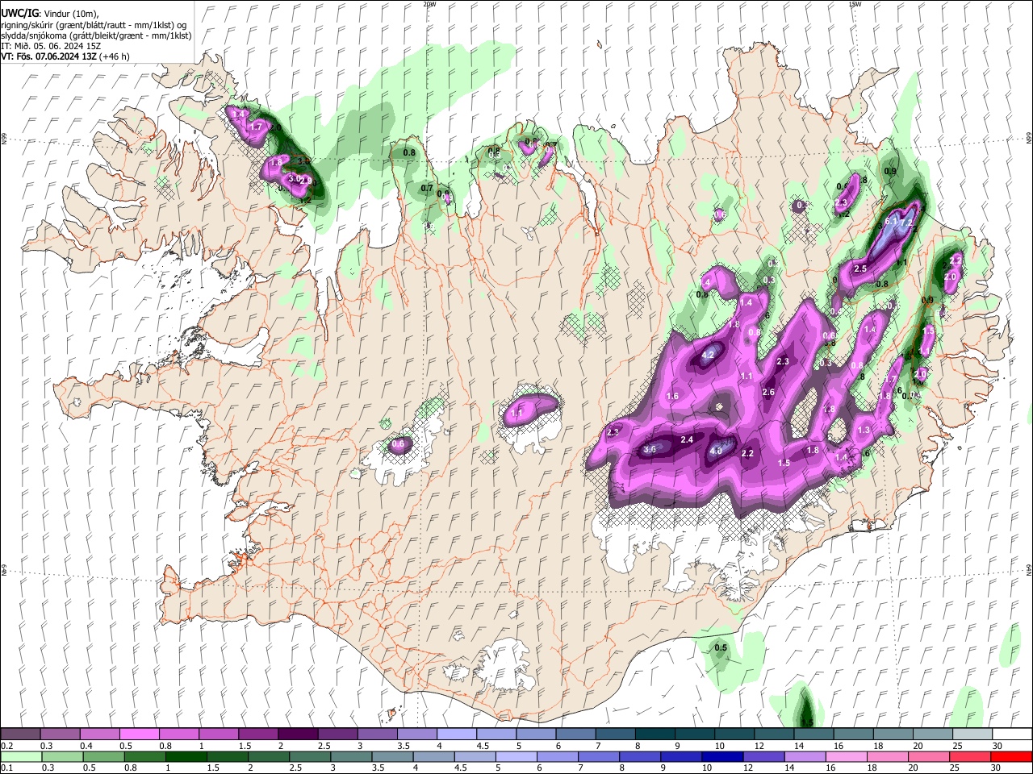The image size is (1033, 774).
Task: Select the 2.6 value in the purple area
Action: (x=768, y=393)
